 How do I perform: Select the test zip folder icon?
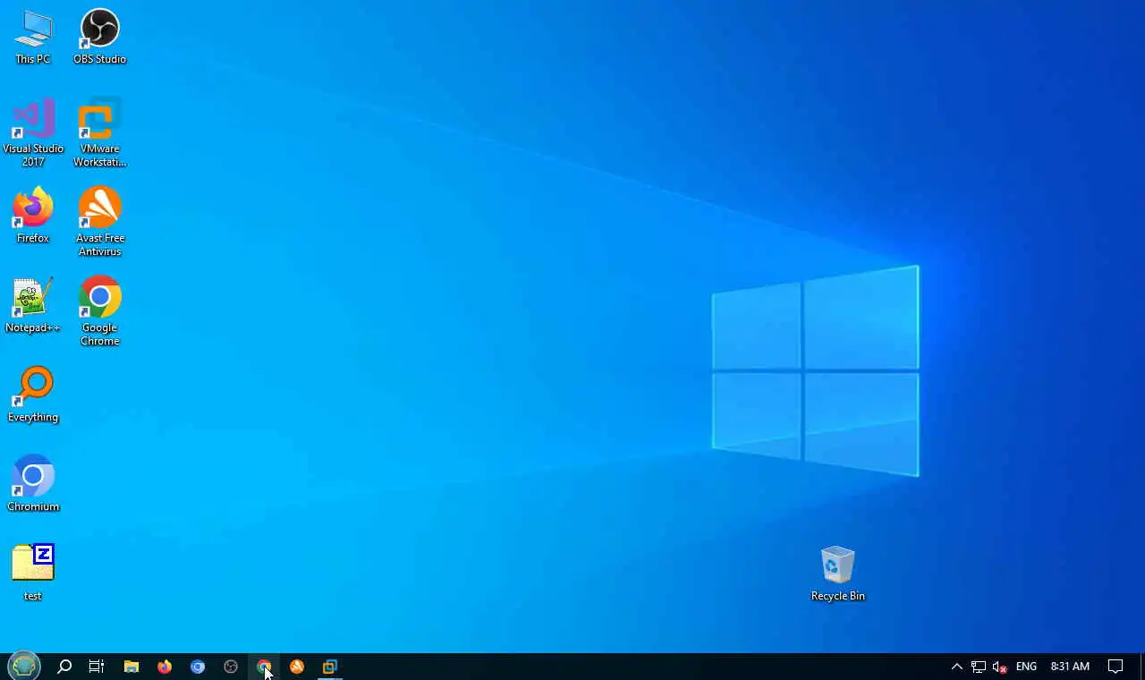[x=33, y=573]
